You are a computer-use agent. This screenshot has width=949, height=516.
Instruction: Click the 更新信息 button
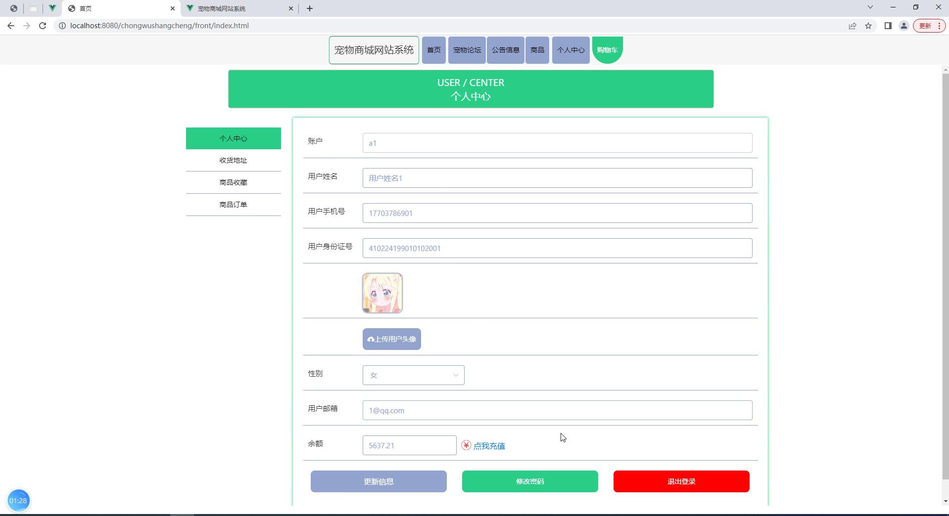(379, 481)
